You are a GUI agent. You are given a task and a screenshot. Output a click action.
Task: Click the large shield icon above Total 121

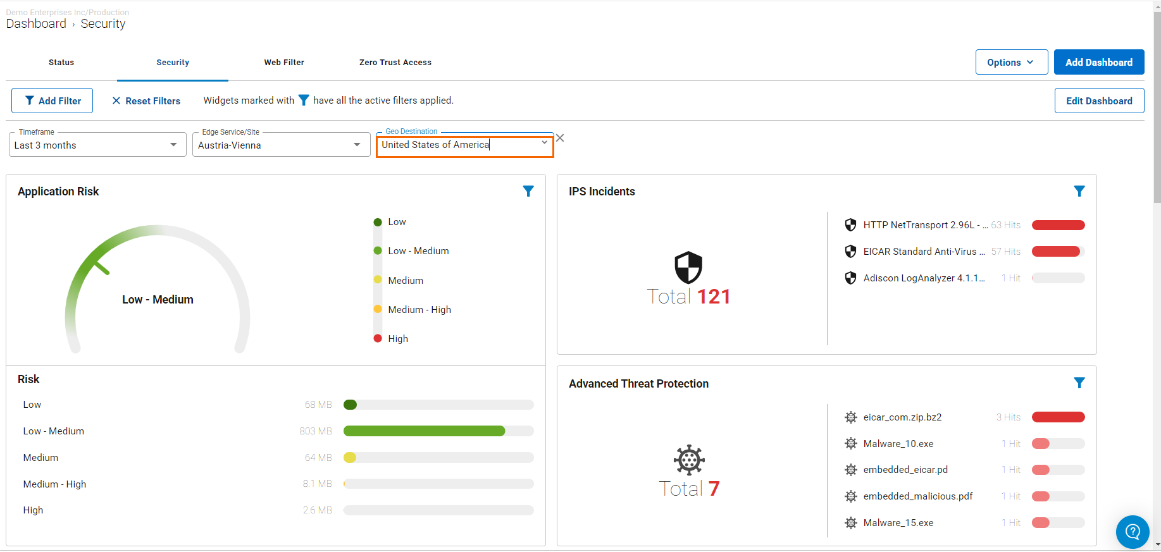(688, 267)
